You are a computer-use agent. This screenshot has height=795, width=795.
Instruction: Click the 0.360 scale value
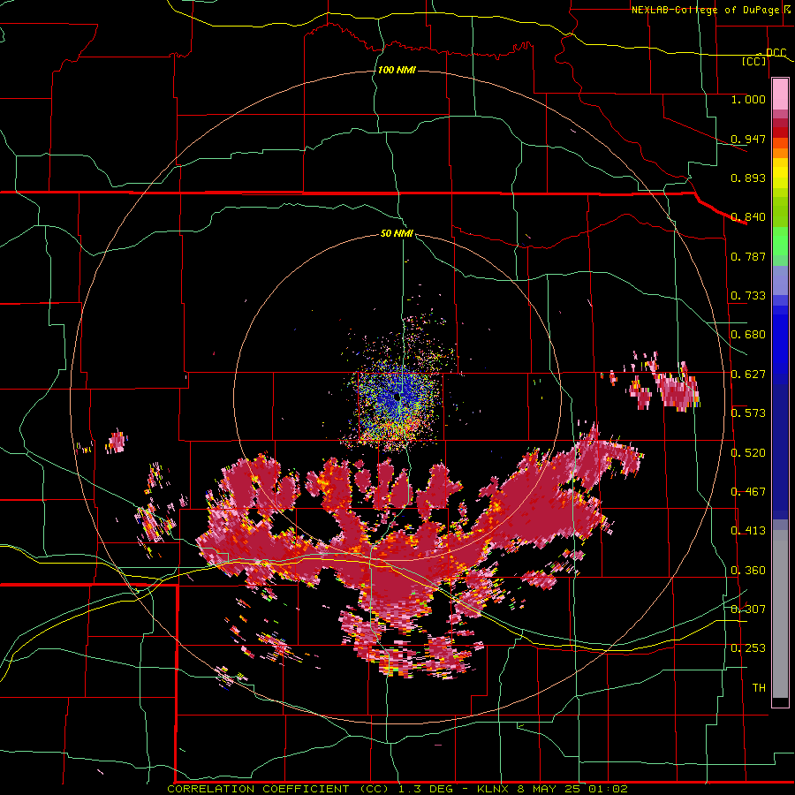748,570
